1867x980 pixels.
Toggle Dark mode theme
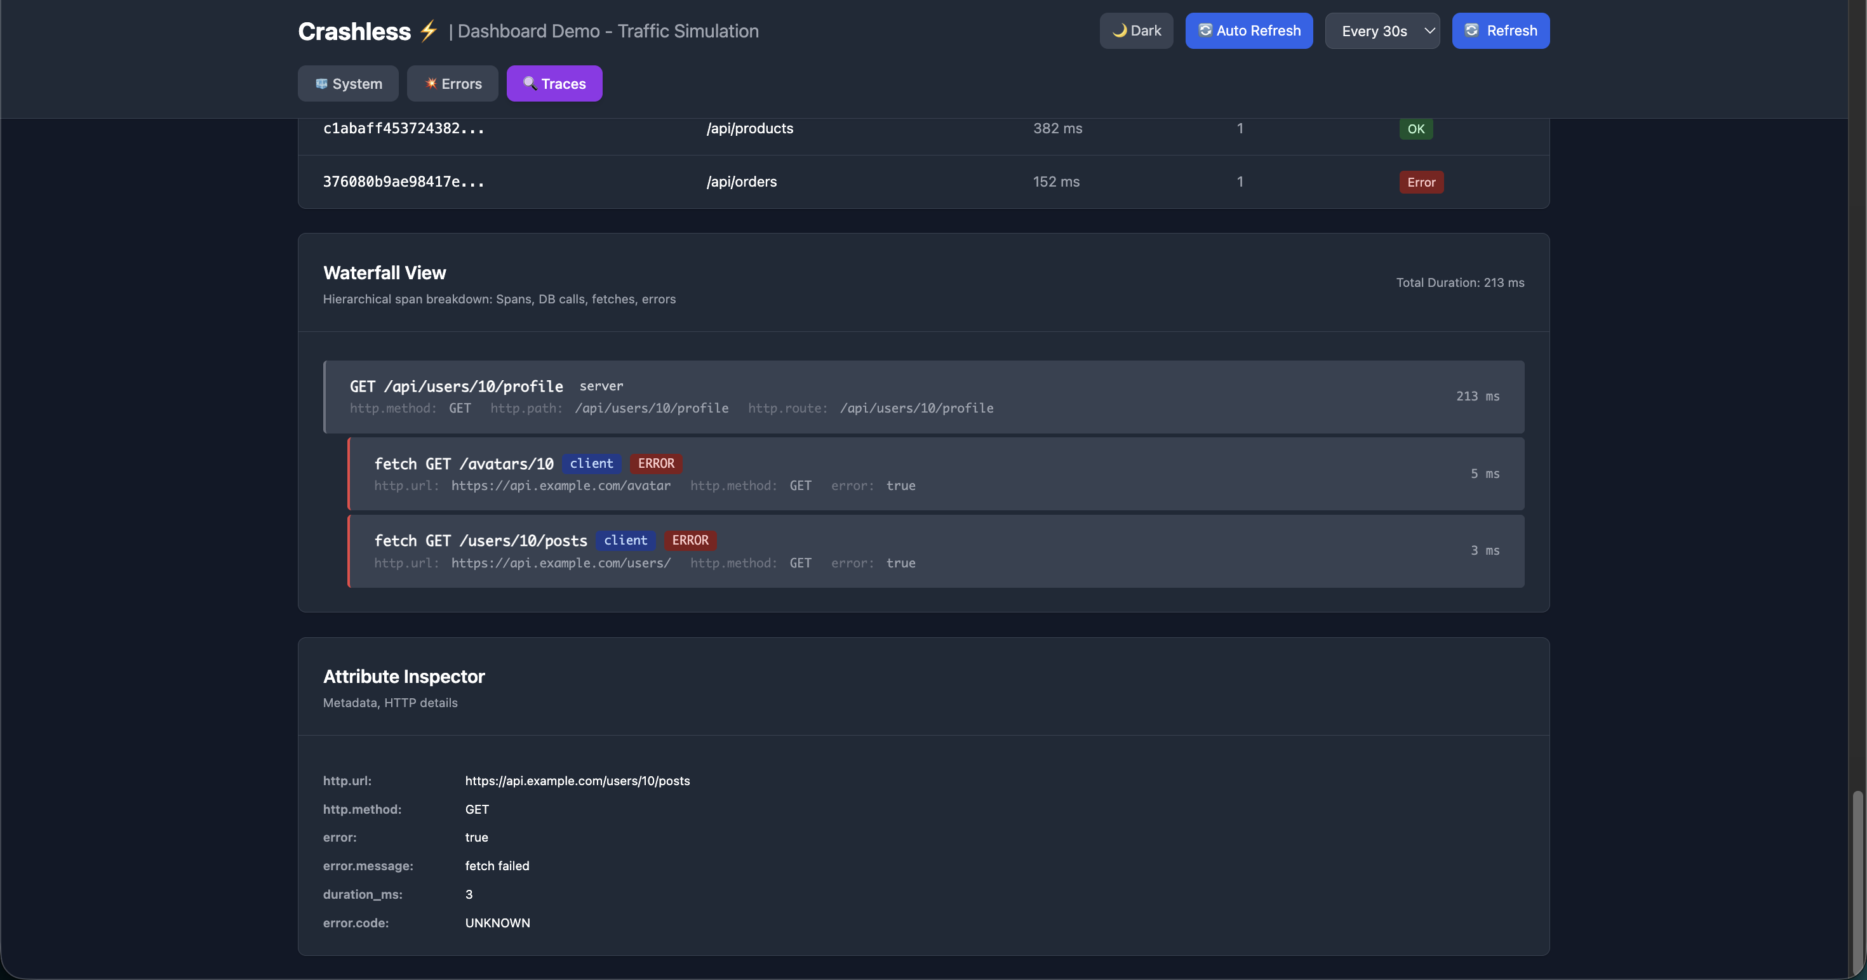tap(1135, 30)
